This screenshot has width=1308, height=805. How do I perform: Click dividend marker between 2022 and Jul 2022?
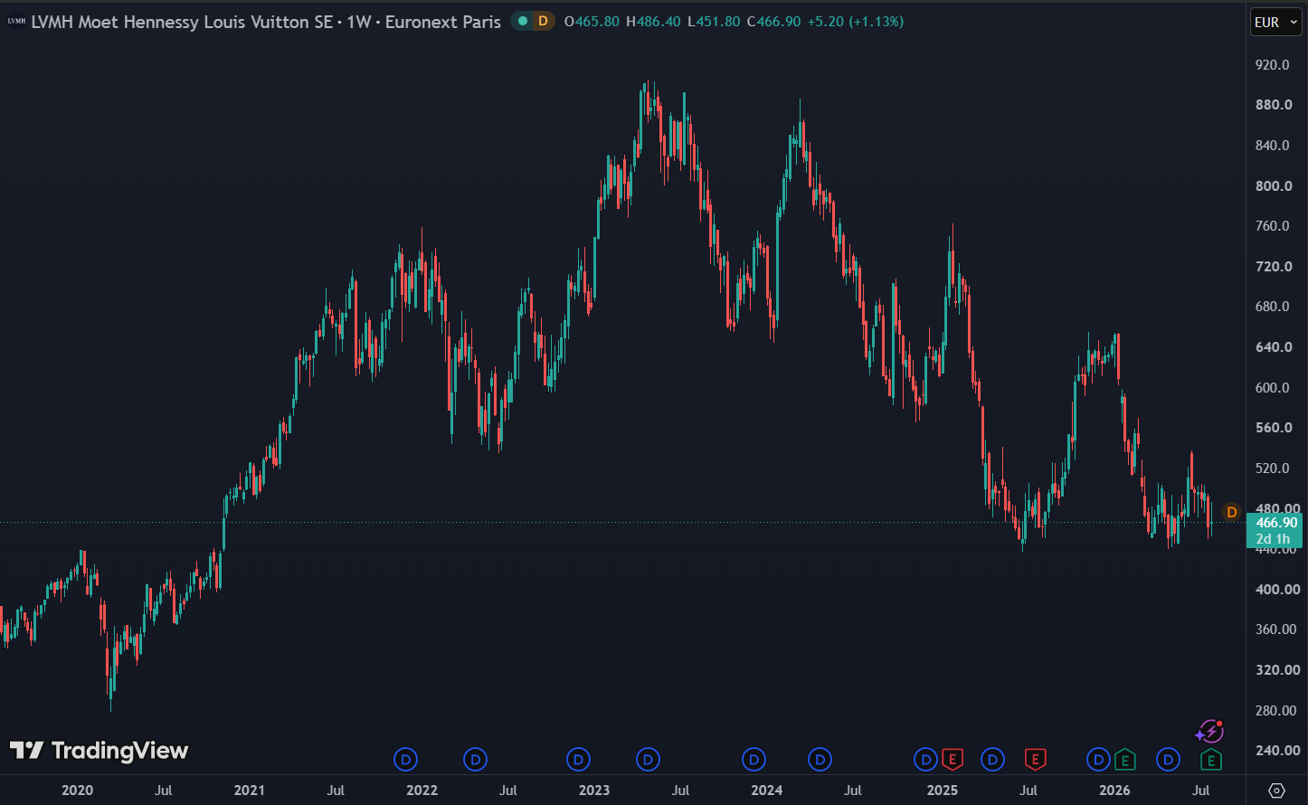476,760
